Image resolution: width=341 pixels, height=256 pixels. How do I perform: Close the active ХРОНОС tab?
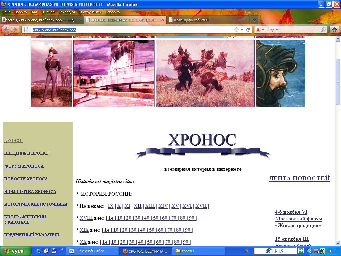click(163, 20)
